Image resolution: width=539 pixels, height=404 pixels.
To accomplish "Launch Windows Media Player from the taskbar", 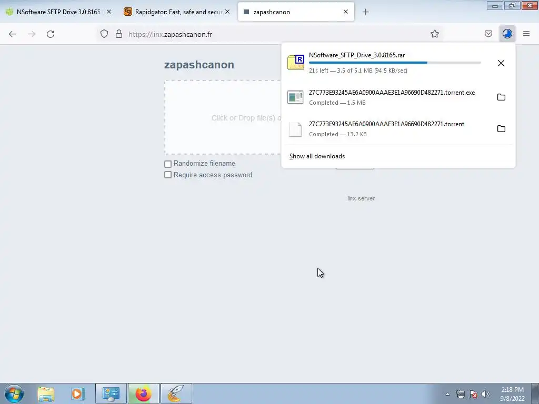I will [78, 393].
